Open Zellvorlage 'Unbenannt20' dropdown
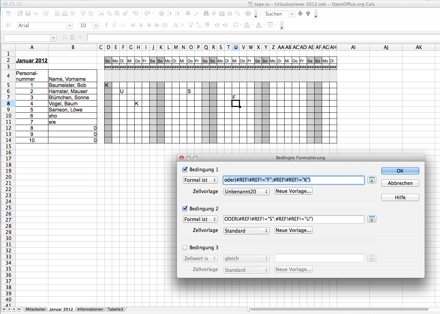 (x=246, y=191)
